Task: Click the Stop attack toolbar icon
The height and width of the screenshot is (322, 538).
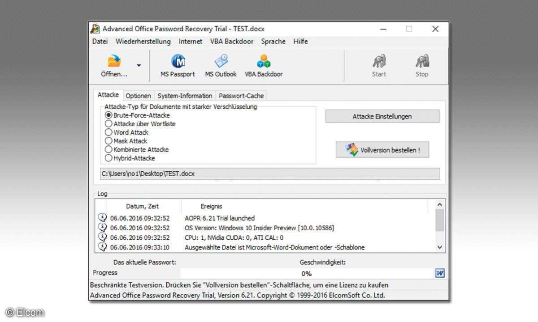Action: point(422,61)
